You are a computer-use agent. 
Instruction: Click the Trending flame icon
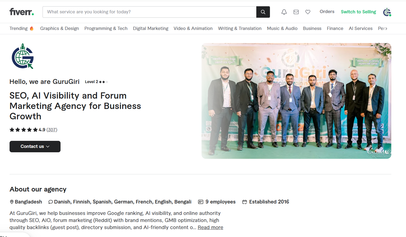(x=32, y=28)
